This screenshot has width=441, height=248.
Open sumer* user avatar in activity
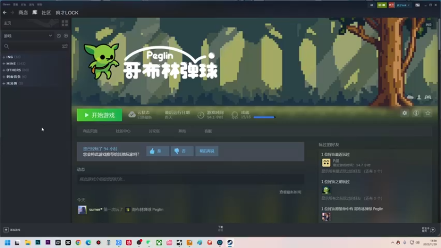(82, 210)
